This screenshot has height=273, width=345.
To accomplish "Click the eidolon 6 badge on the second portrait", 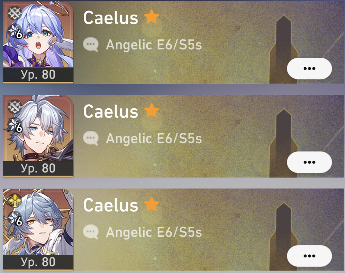I will click(15, 125).
